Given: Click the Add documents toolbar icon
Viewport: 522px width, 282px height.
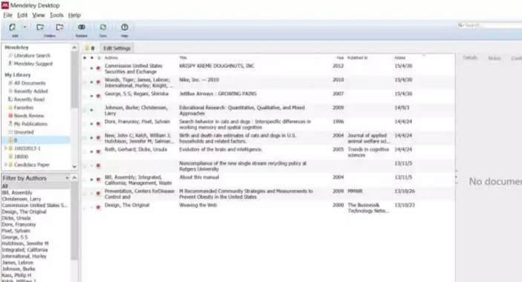Looking at the screenshot, I should click(13, 27).
